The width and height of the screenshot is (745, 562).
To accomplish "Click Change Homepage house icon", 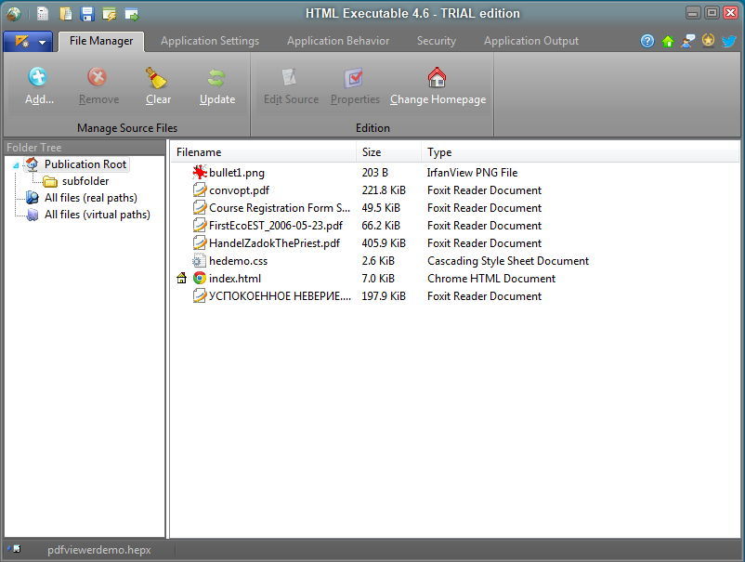I will click(x=438, y=77).
